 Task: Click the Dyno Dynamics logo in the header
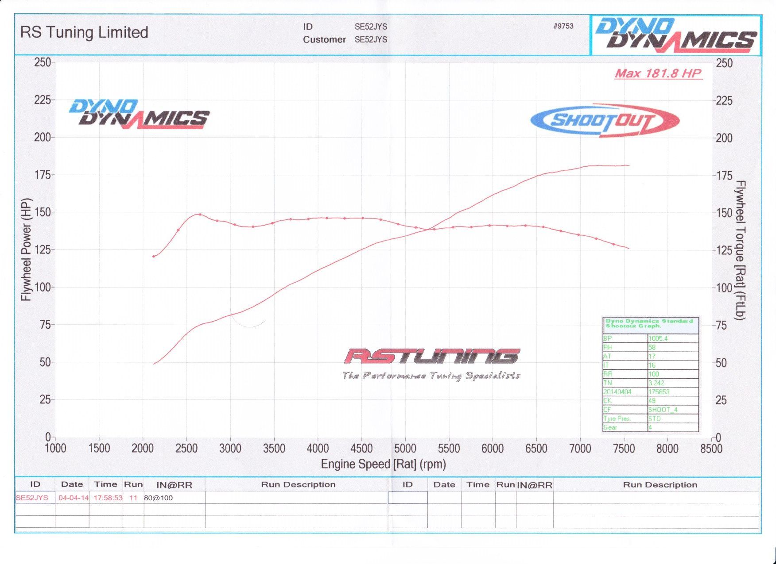click(675, 35)
